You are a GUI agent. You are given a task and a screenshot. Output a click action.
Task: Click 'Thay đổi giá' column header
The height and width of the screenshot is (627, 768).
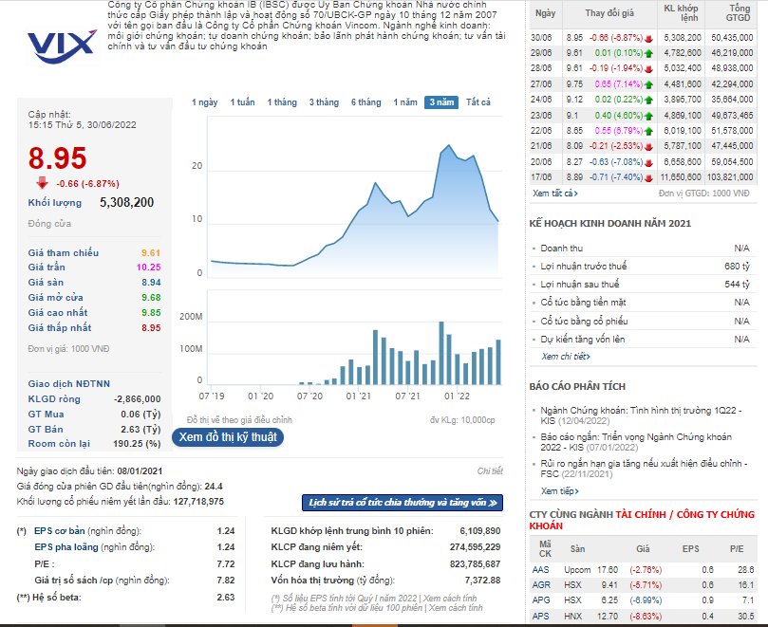[609, 13]
